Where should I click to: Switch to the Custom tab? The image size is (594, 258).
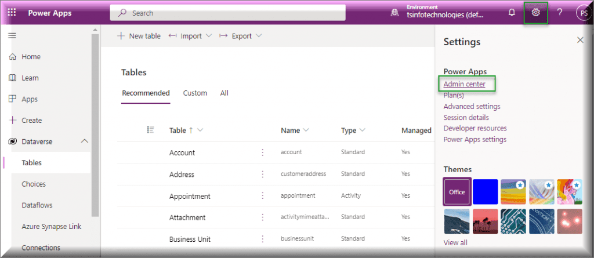[195, 93]
